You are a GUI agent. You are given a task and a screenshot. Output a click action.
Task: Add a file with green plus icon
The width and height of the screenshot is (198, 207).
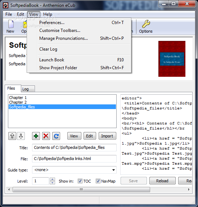(x=36, y=136)
